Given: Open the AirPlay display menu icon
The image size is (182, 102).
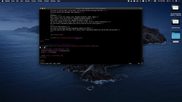Looking at the screenshot, I should point(146,1).
